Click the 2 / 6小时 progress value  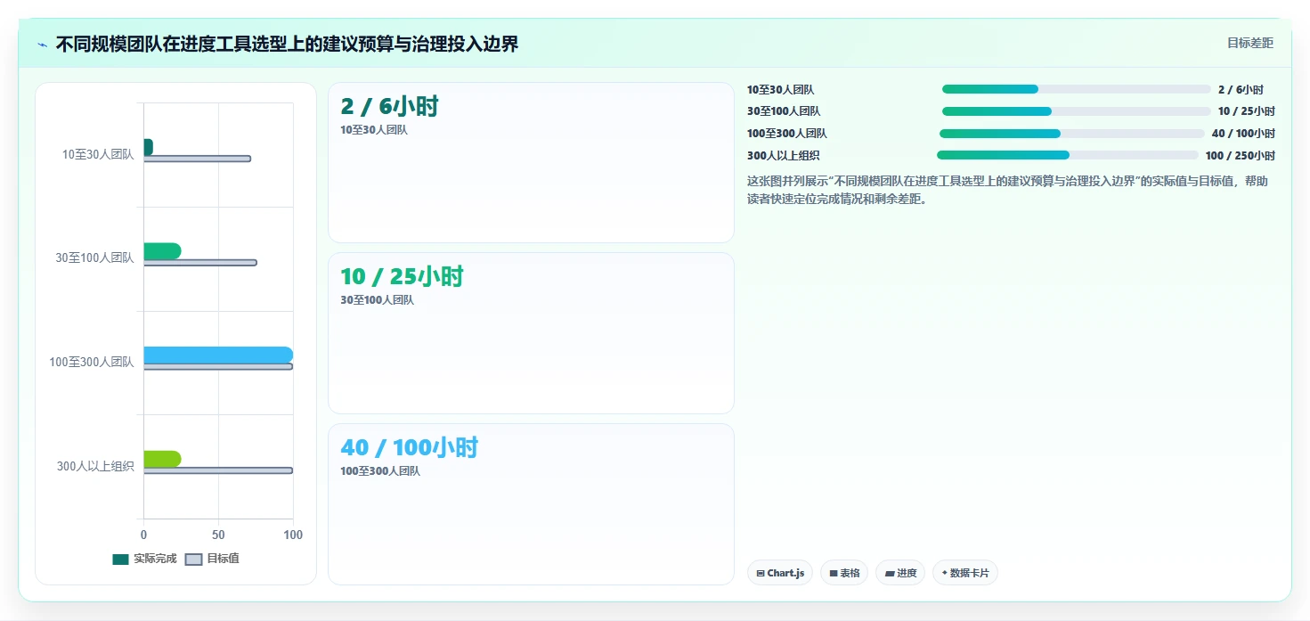(1241, 89)
